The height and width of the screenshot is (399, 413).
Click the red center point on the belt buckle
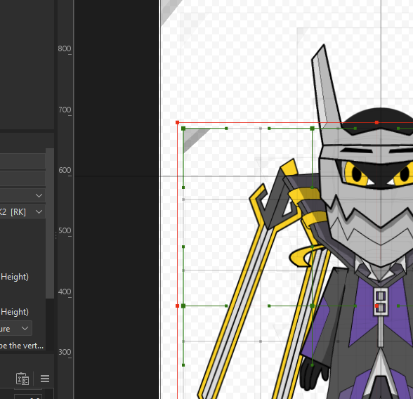[376, 306]
